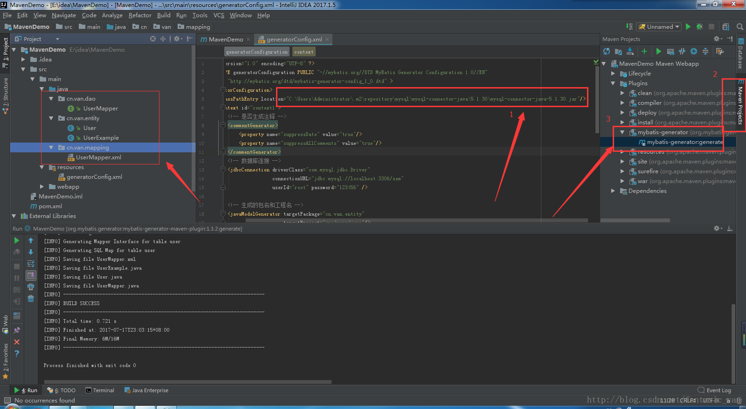The height and width of the screenshot is (409, 746).
Task: Close the generatorConfig.xml editor tab
Action: click(x=327, y=40)
